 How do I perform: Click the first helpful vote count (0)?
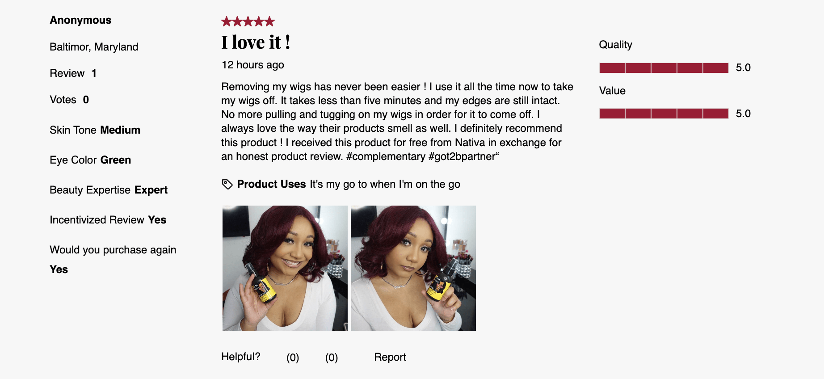tap(293, 358)
